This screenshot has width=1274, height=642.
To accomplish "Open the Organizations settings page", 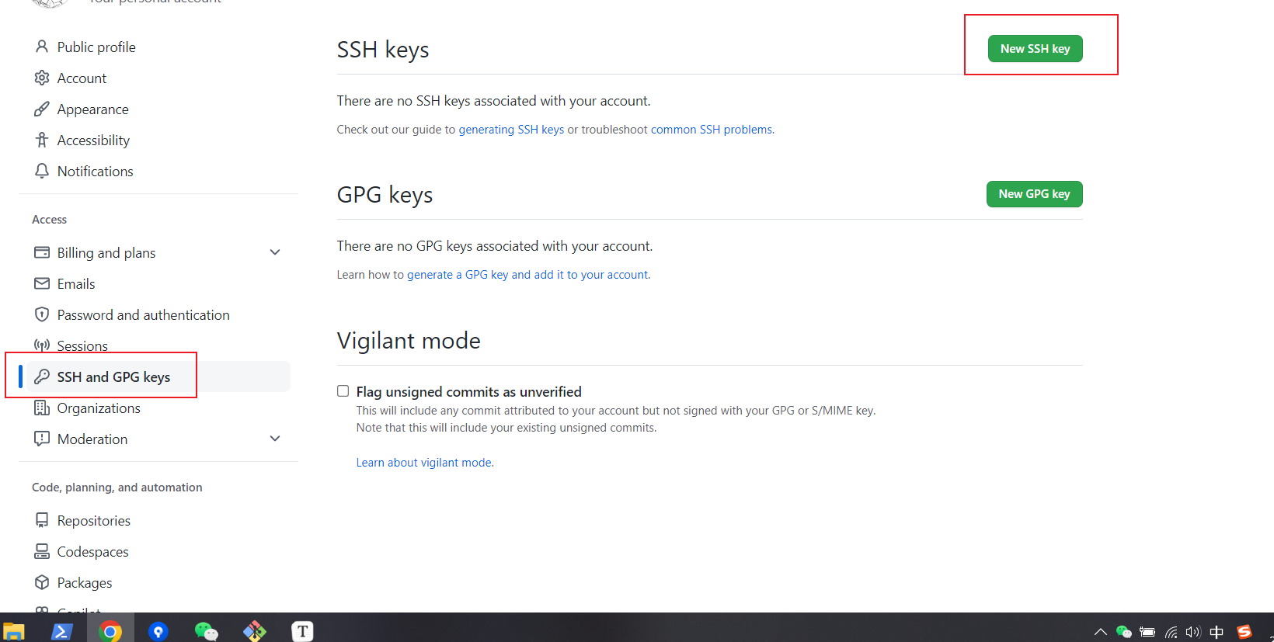I will (99, 408).
